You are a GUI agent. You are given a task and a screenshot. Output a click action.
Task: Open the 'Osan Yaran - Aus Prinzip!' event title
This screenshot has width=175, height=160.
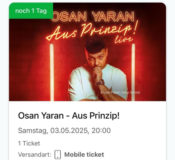click(x=69, y=116)
